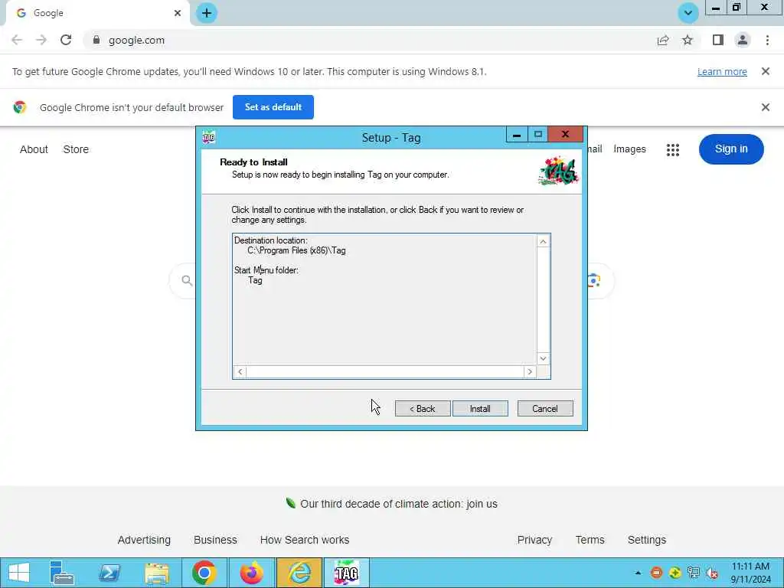Switch to Tag setup in the taskbar
The height and width of the screenshot is (588, 784).
(x=347, y=573)
